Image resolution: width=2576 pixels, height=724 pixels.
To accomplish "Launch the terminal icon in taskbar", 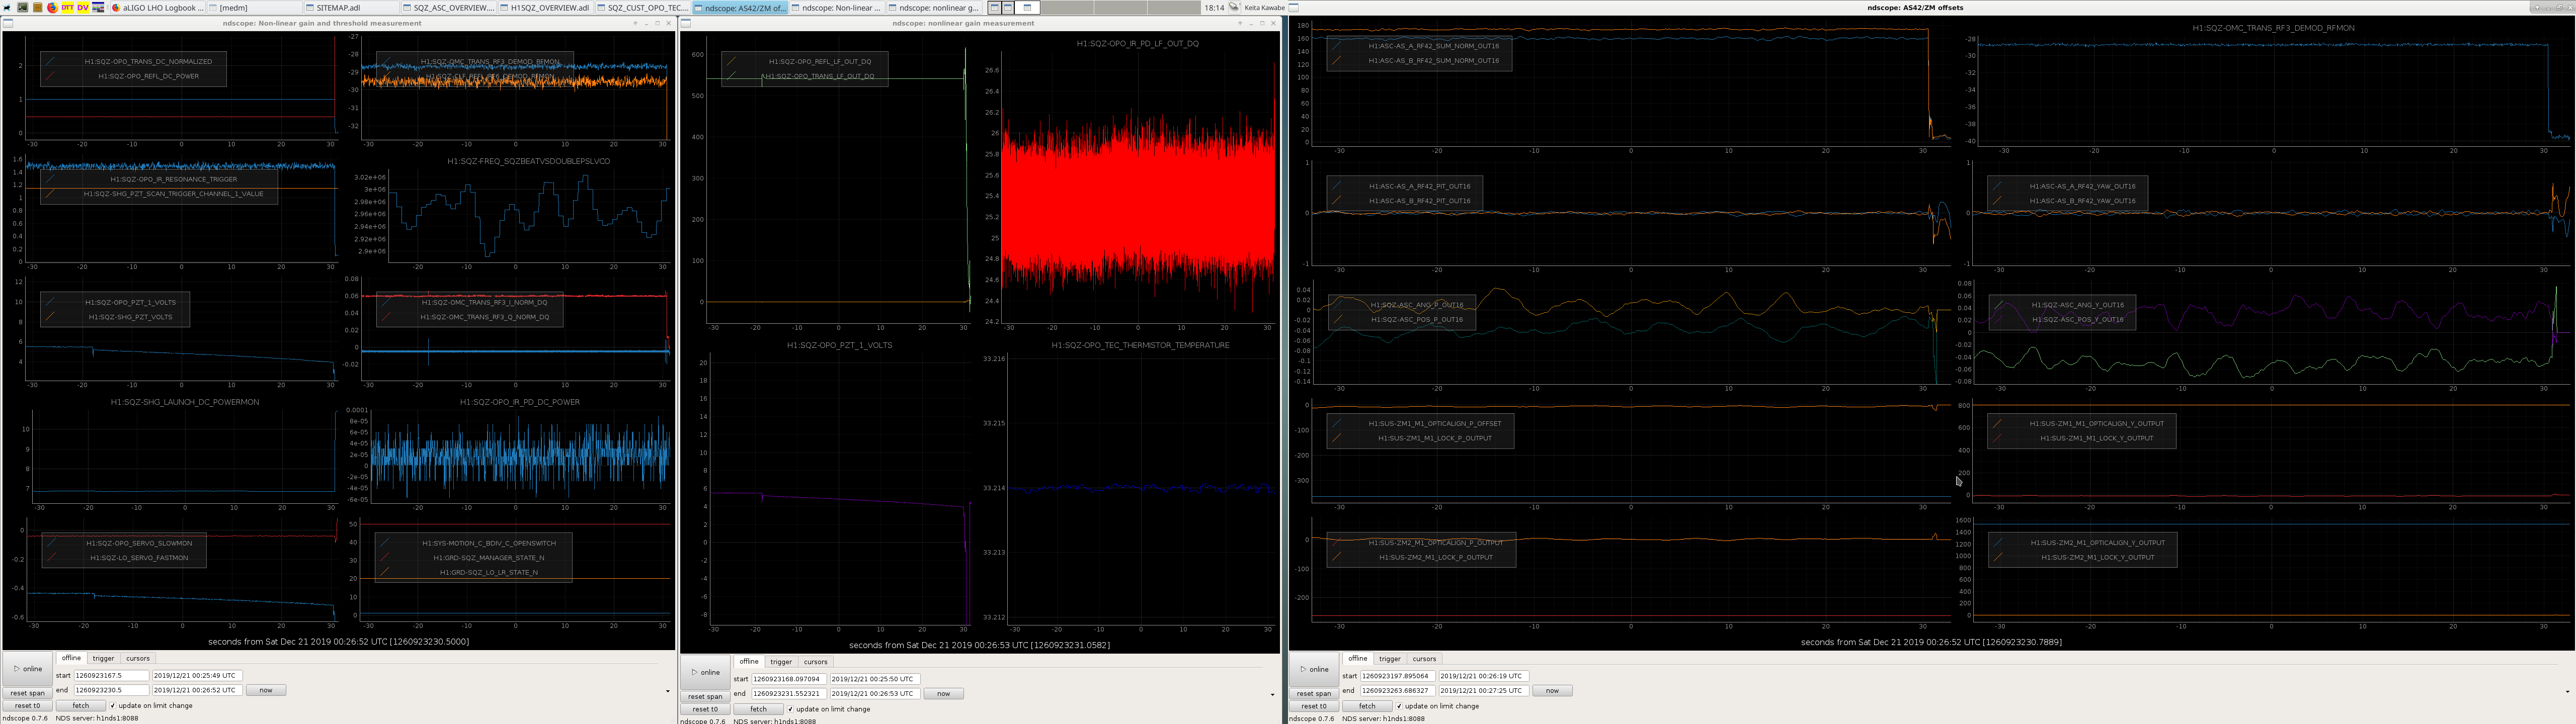I will point(23,7).
